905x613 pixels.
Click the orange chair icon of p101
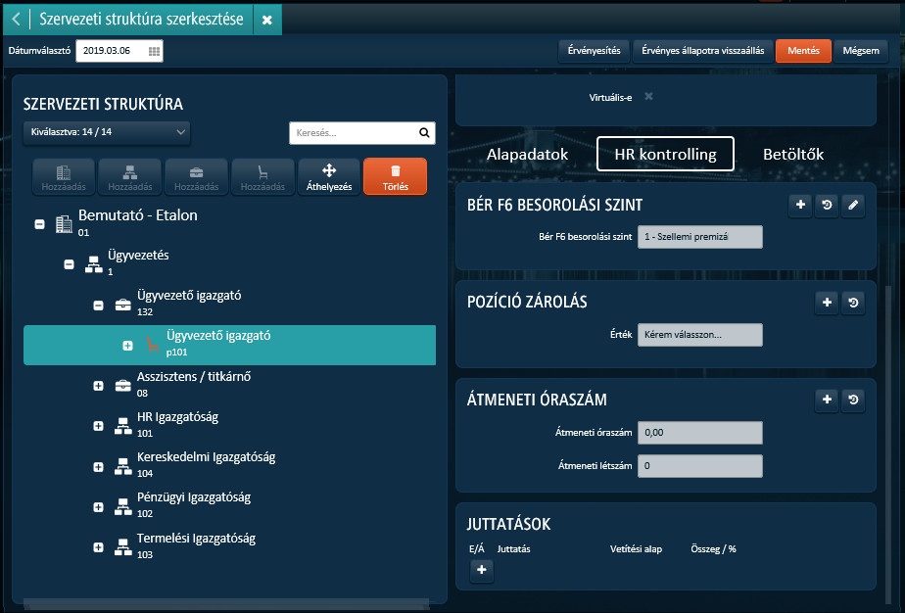153,345
